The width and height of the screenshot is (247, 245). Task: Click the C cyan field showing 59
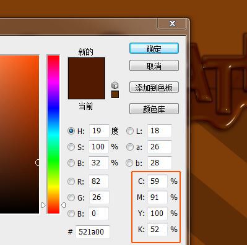click(157, 181)
